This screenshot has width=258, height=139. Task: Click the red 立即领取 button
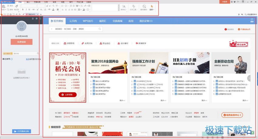pos(68,95)
